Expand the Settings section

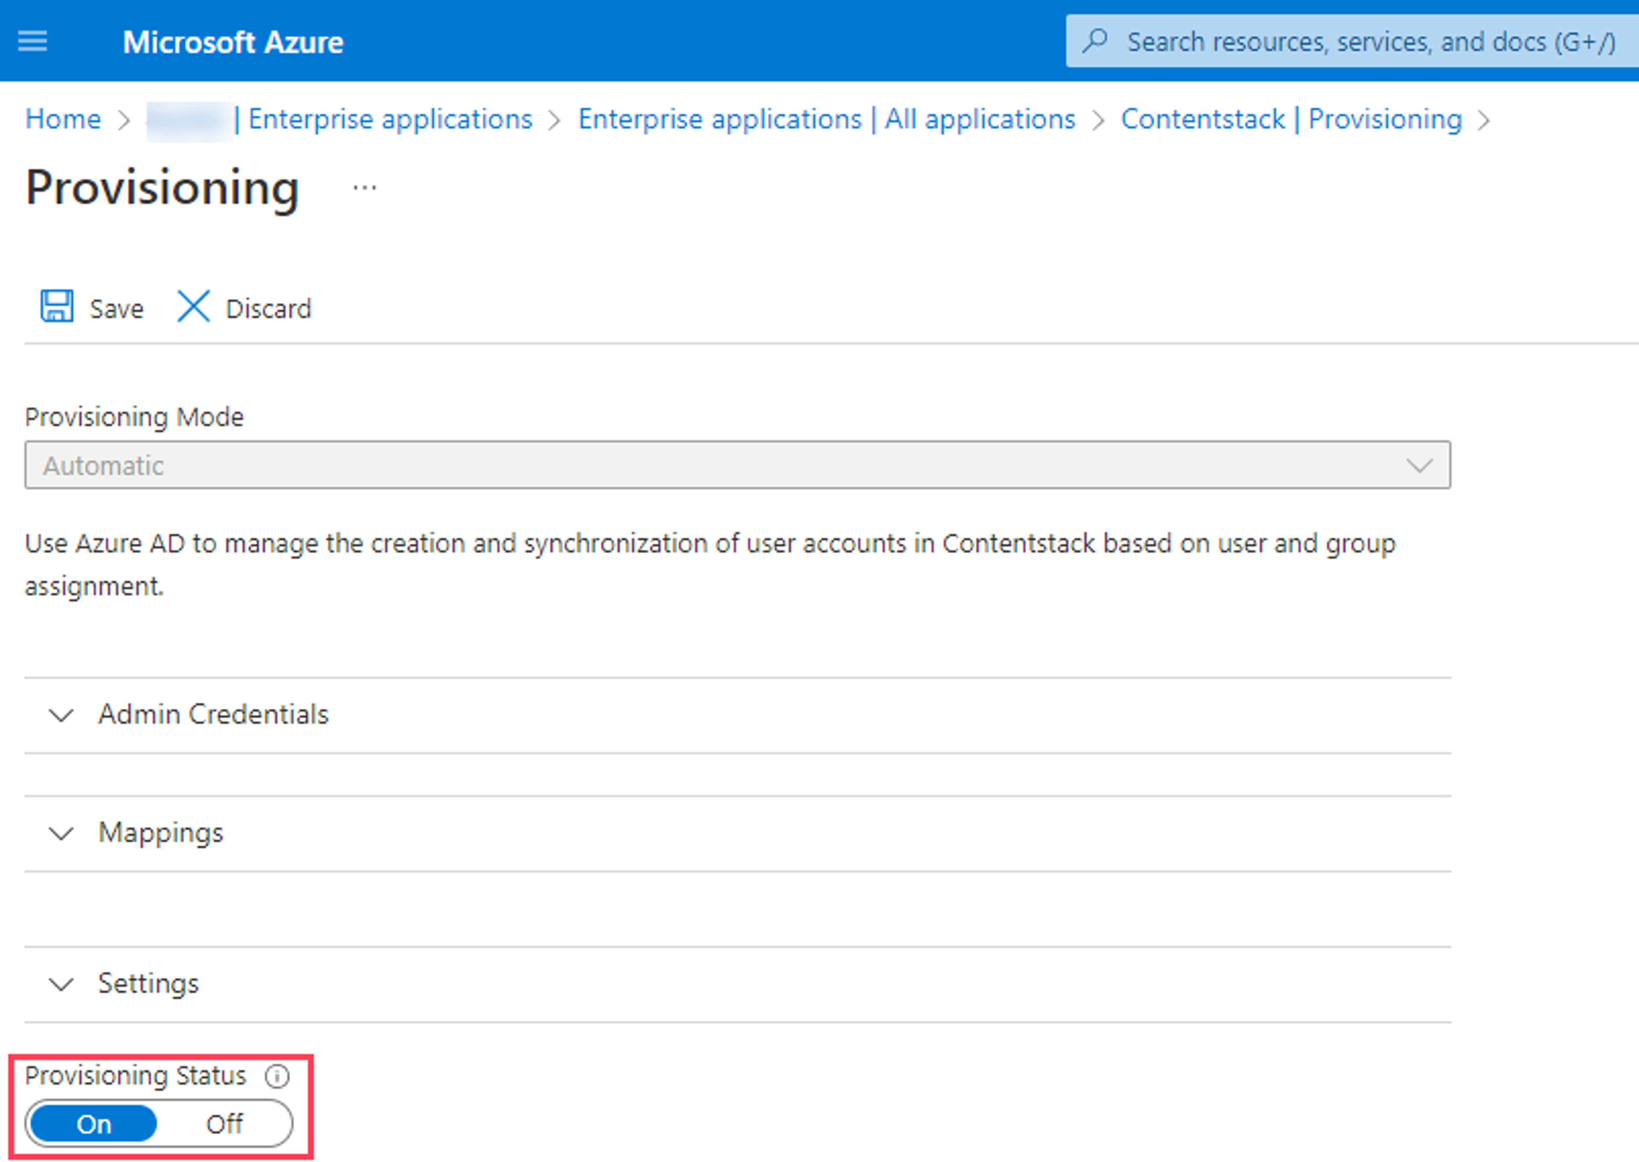click(x=738, y=984)
